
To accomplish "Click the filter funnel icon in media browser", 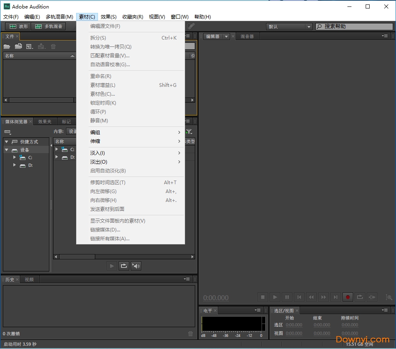I will coord(189,132).
